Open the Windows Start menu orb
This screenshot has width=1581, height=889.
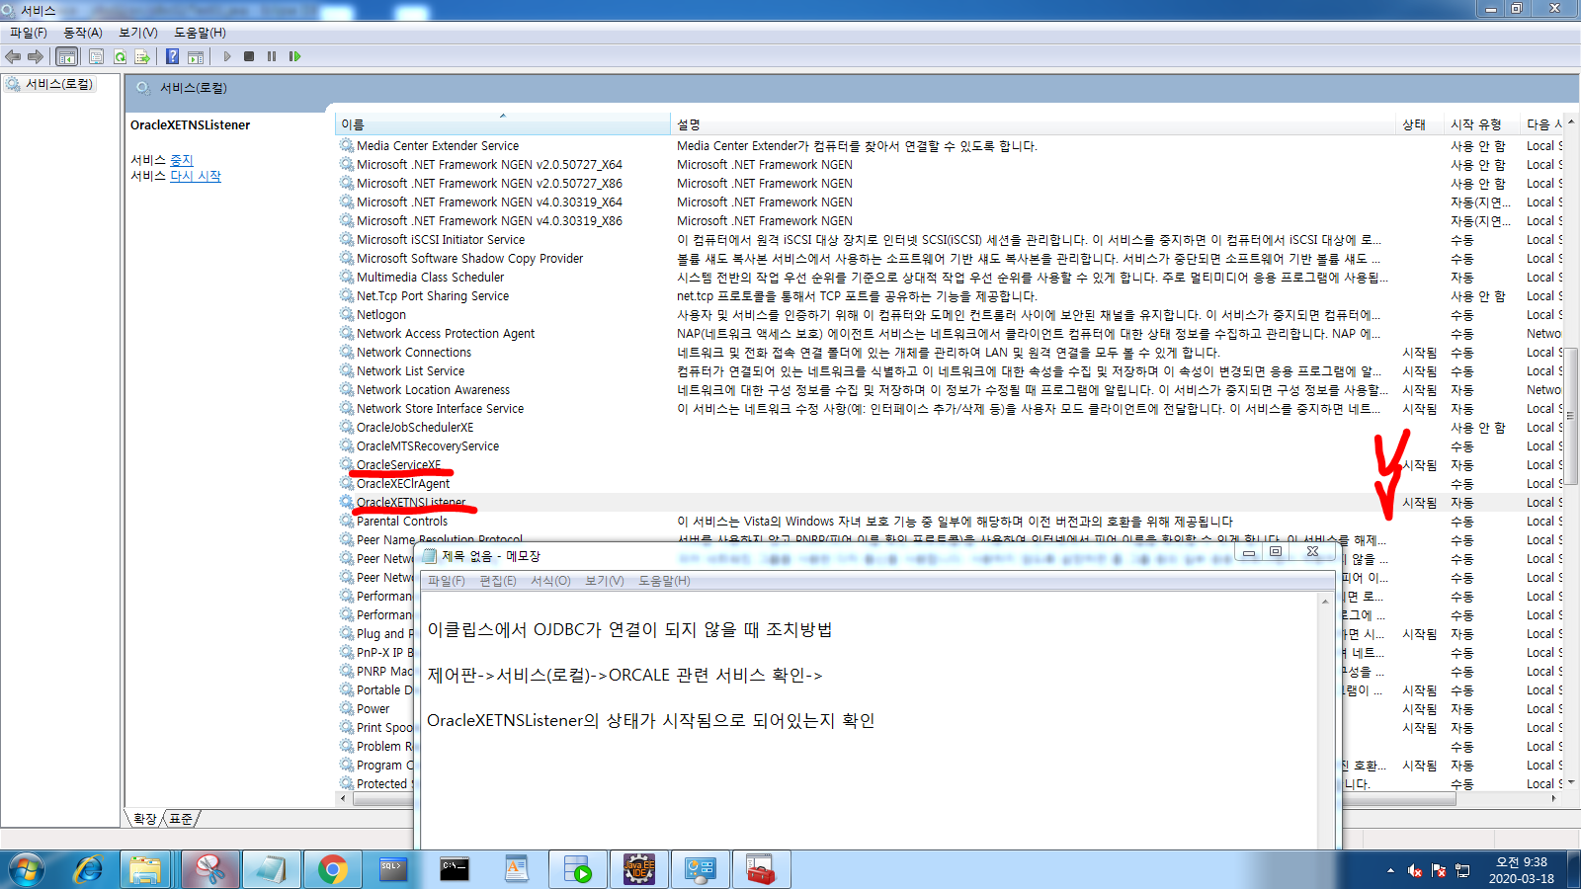27,870
